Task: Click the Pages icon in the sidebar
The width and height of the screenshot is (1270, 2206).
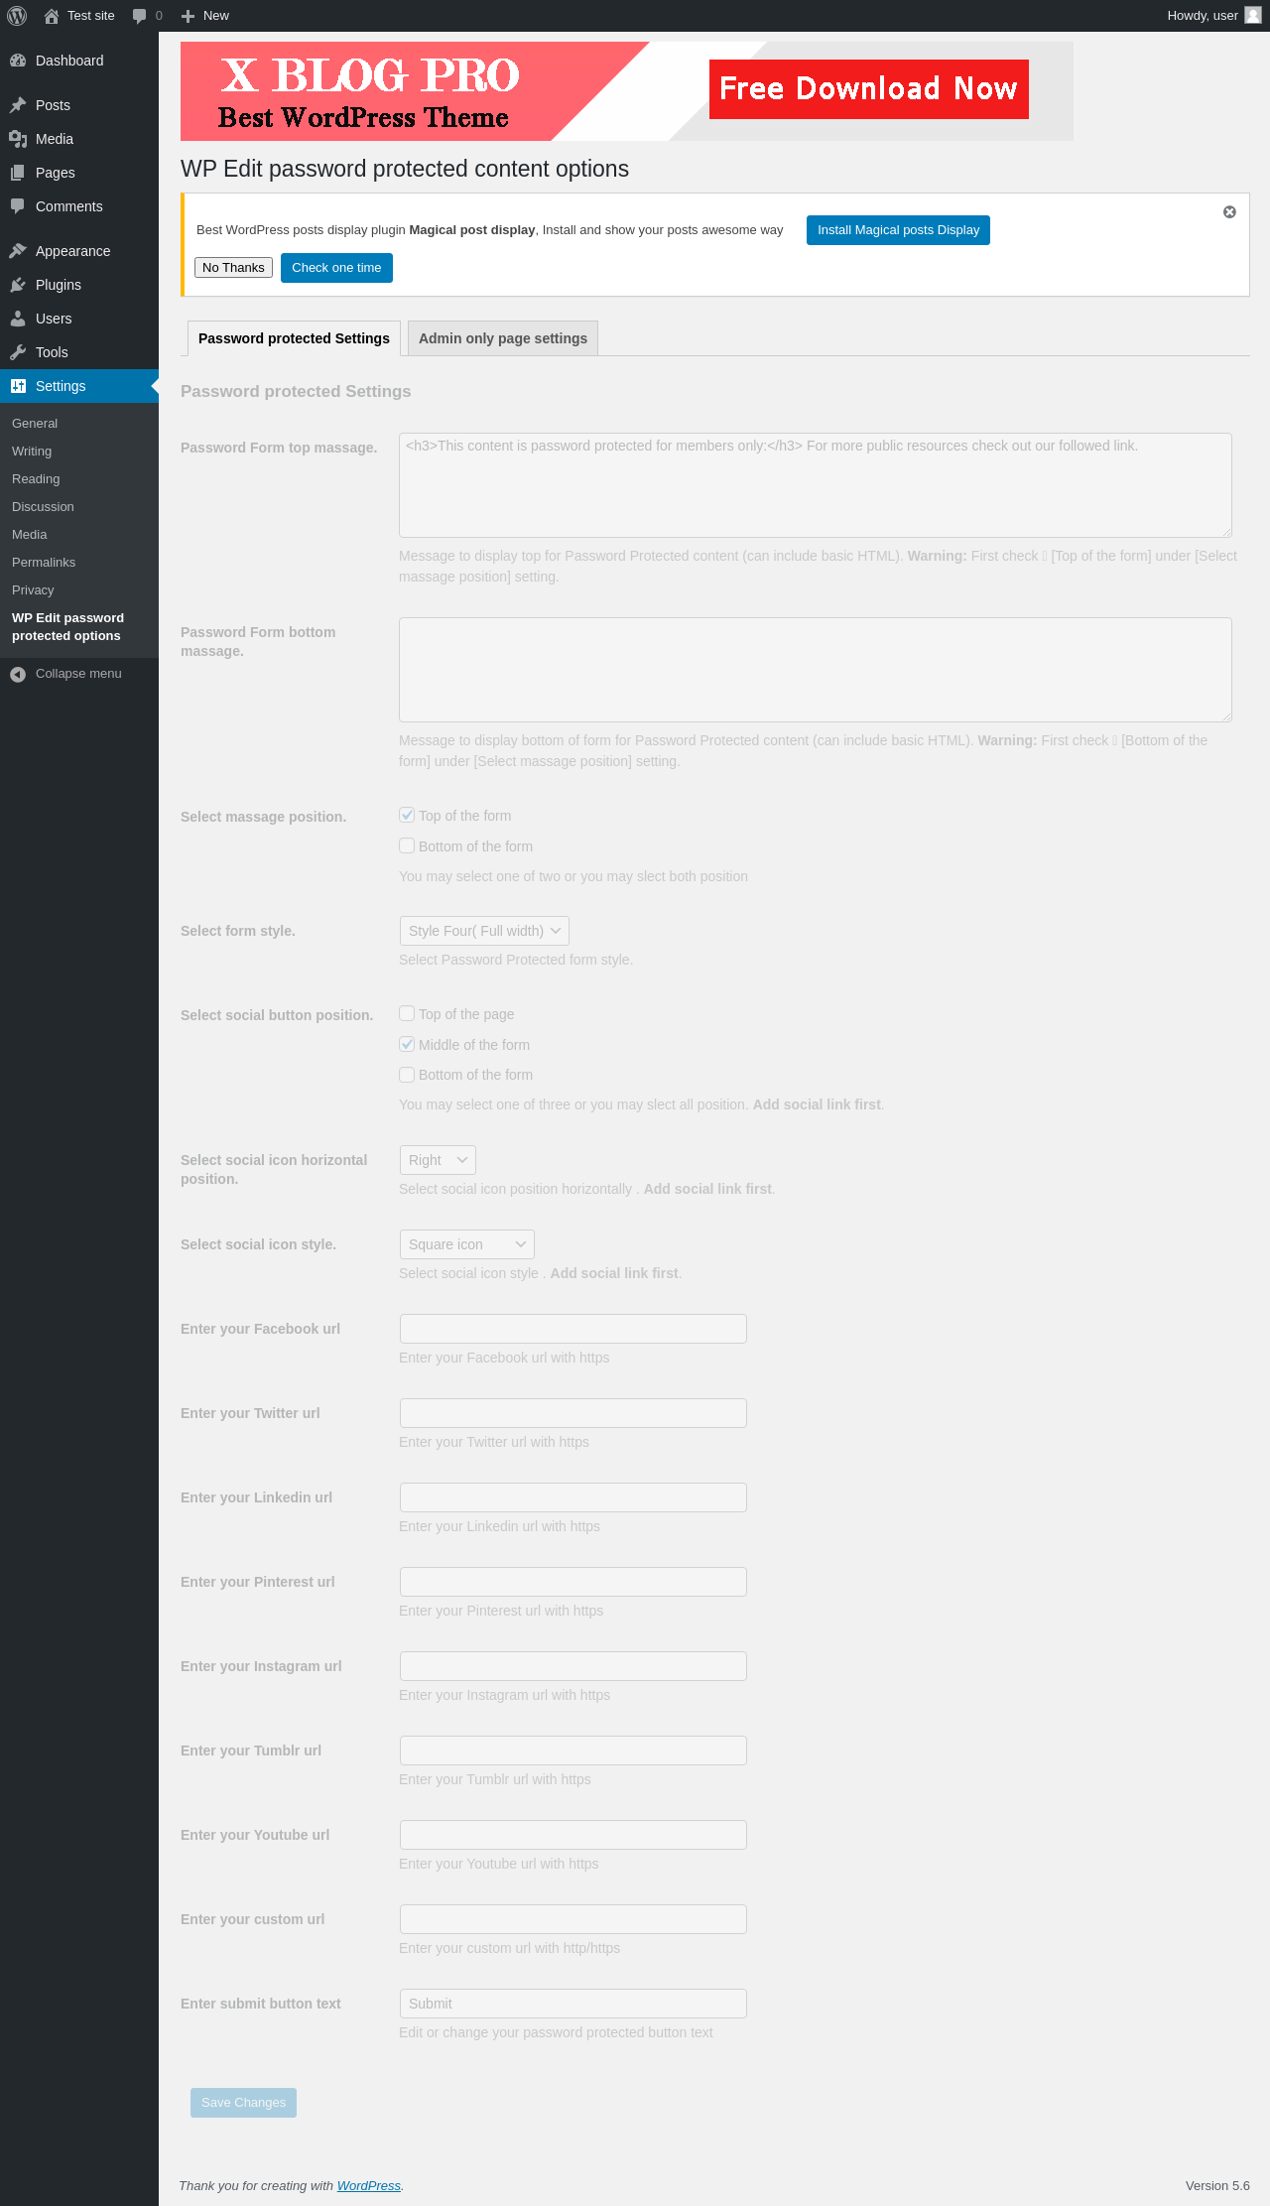Action: (18, 173)
